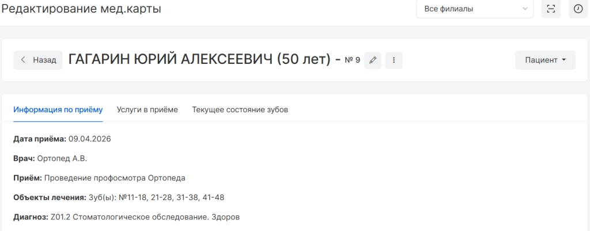Click the barcode scan icon
Screen dimensions: 590x231
coord(551,9)
